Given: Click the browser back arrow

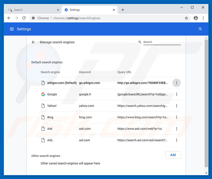Looking at the screenshot, I should point(9,18).
